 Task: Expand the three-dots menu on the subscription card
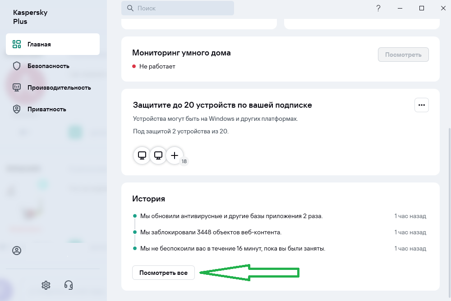pyautogui.click(x=421, y=105)
